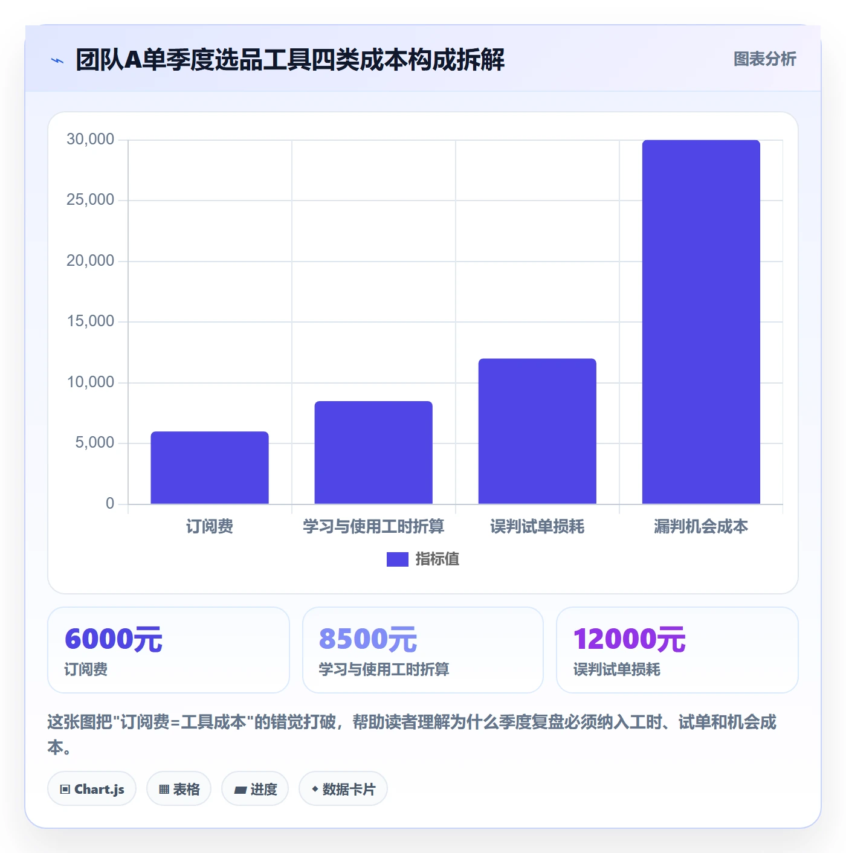Click the lightning icon beside the title
This screenshot has width=846, height=853.
coord(57,60)
